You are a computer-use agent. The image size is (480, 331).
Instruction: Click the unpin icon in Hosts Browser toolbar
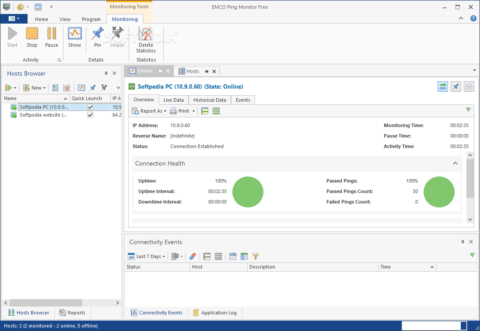pyautogui.click(x=104, y=88)
